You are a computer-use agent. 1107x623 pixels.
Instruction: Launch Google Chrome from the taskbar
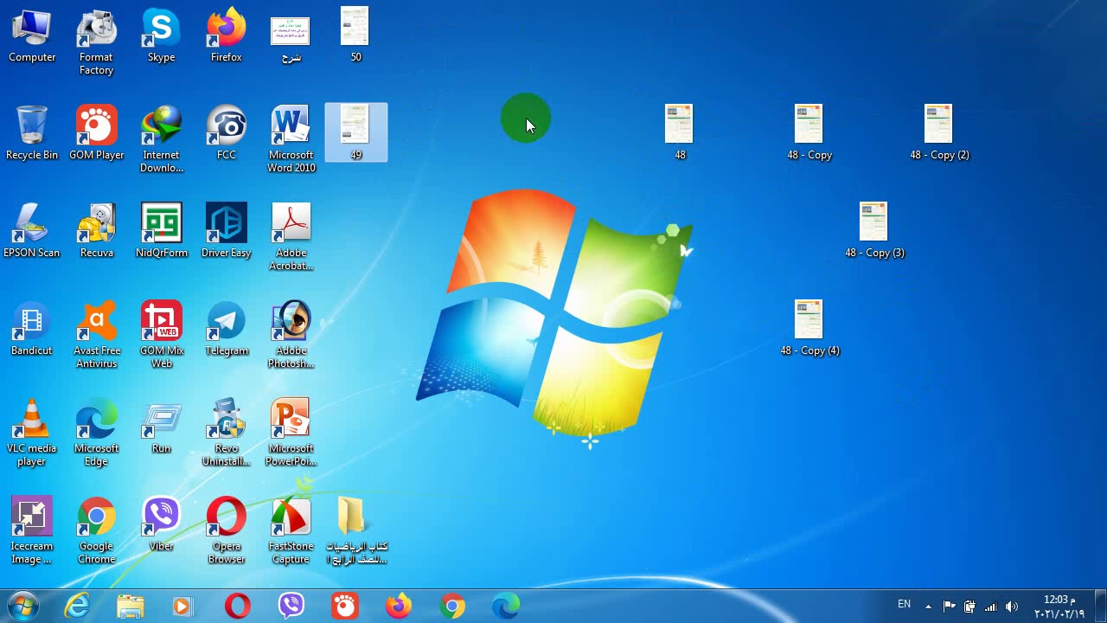[x=452, y=606]
